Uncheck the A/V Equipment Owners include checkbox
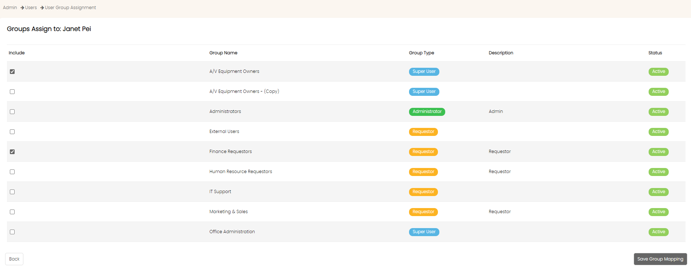The width and height of the screenshot is (691, 270). [12, 72]
